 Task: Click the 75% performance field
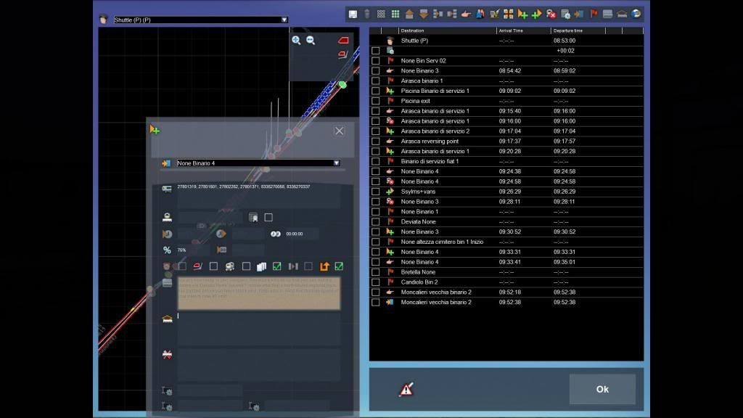coord(193,250)
